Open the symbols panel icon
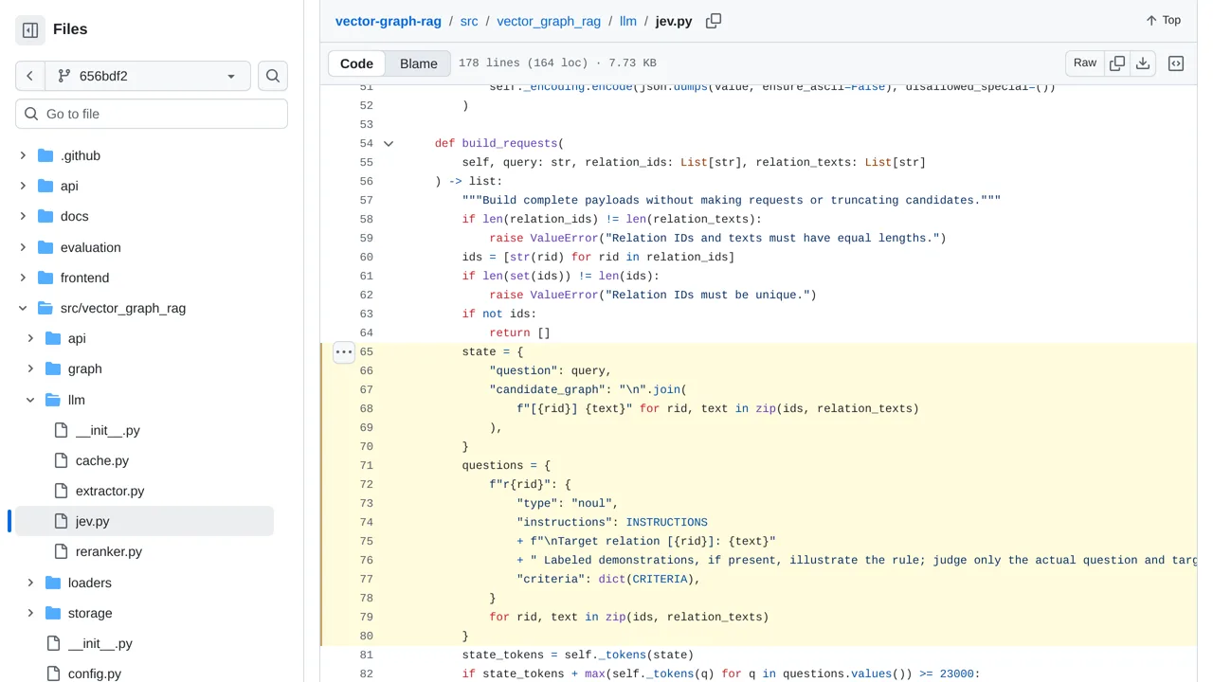Image resolution: width=1213 pixels, height=682 pixels. (x=1176, y=63)
